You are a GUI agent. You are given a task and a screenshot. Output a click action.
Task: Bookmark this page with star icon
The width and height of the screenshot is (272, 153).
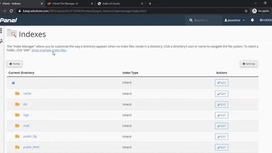click(x=246, y=11)
